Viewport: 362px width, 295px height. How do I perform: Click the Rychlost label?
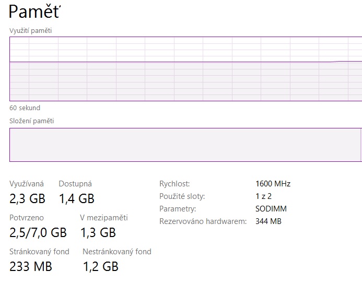click(x=174, y=184)
